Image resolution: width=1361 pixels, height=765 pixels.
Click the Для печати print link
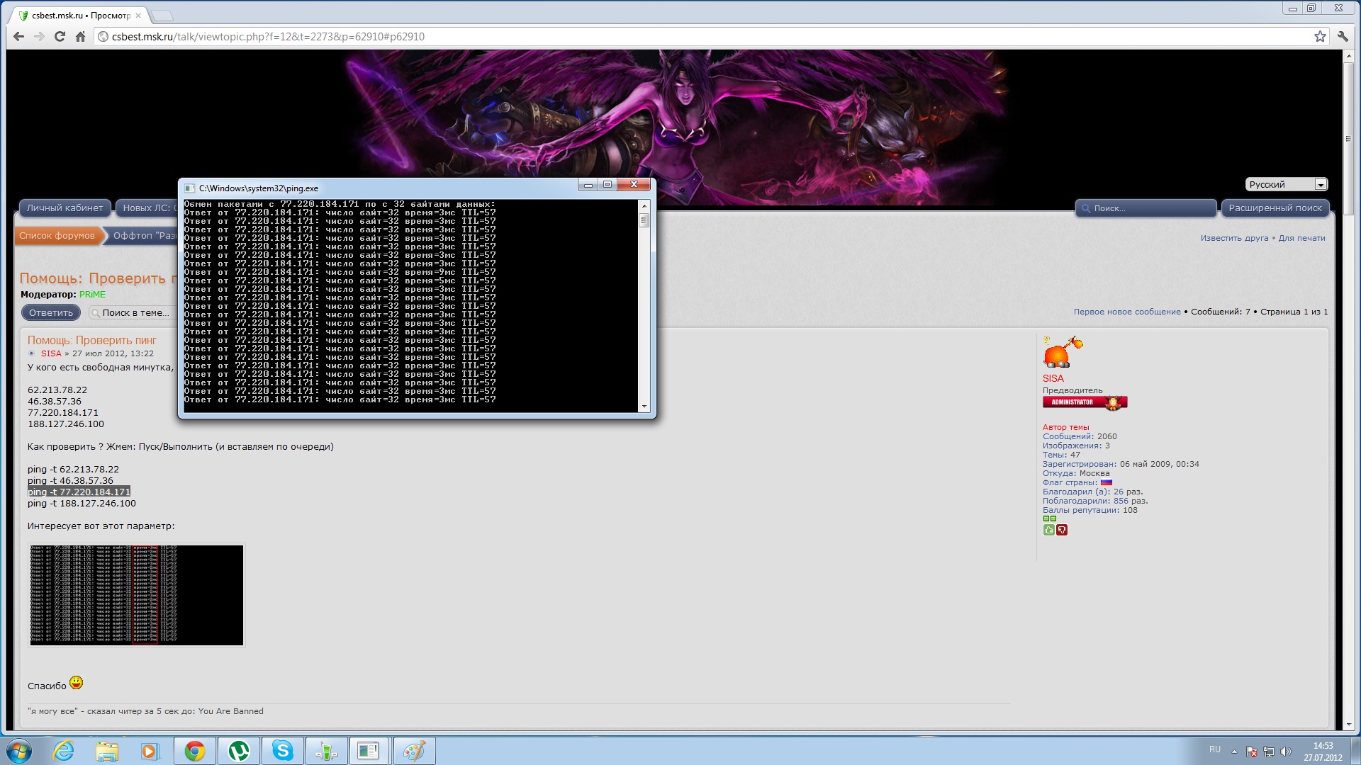click(x=1301, y=238)
